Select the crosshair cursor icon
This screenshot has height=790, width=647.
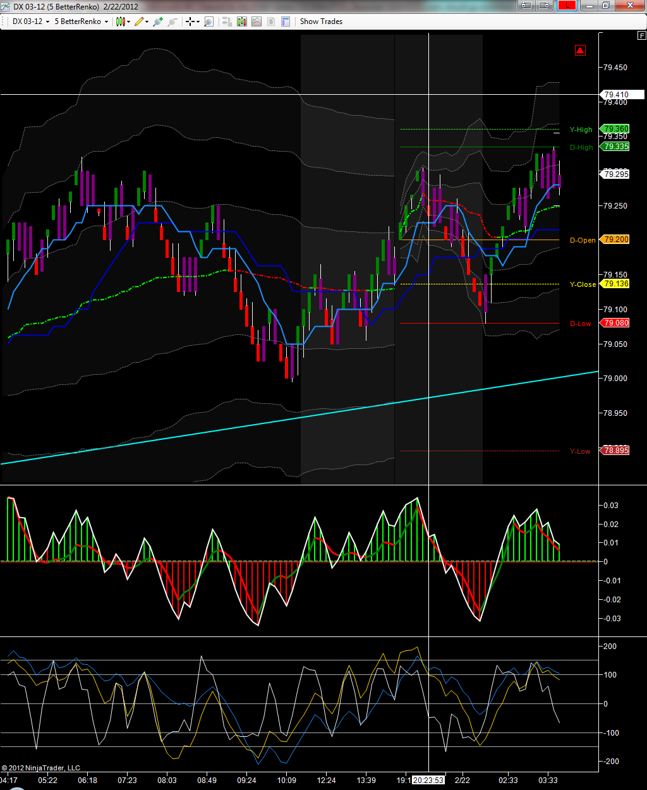(190, 21)
